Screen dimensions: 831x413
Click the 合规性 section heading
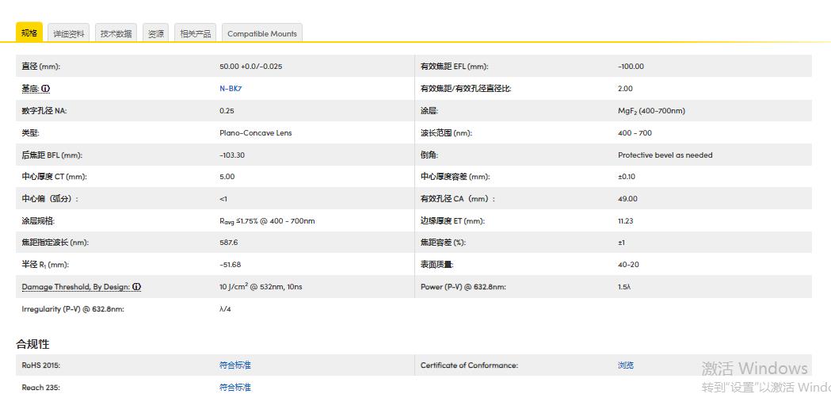click(32, 344)
